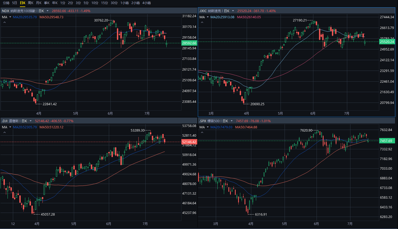Viewport: 398px width, 229px height.
Task: Open NDX symbol dropdown arrow
Action: (x=48, y=11)
